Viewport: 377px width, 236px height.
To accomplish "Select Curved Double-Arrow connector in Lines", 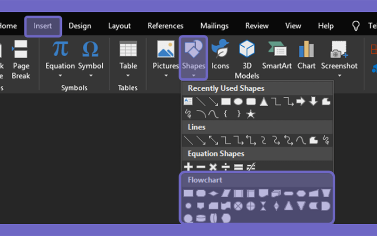I will click(x=288, y=140).
